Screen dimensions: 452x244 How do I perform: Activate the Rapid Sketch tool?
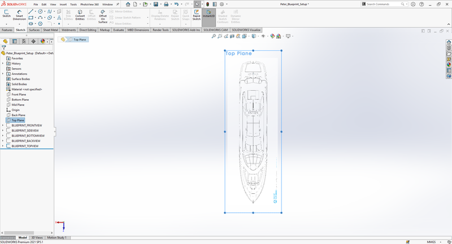tap(197, 15)
